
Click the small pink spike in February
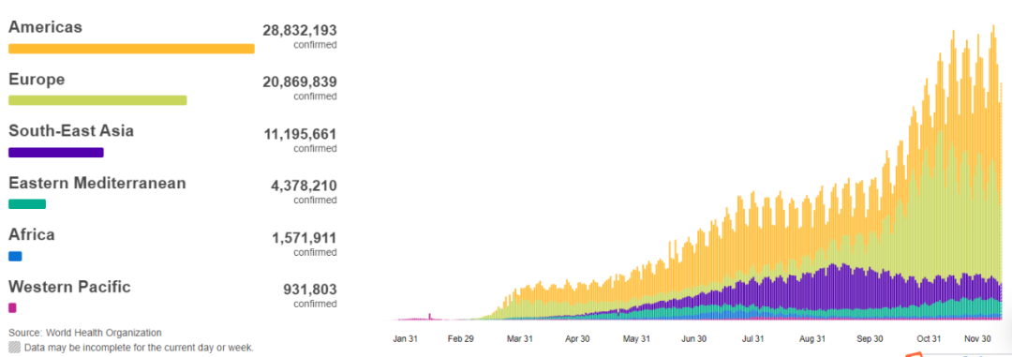[x=430, y=317]
